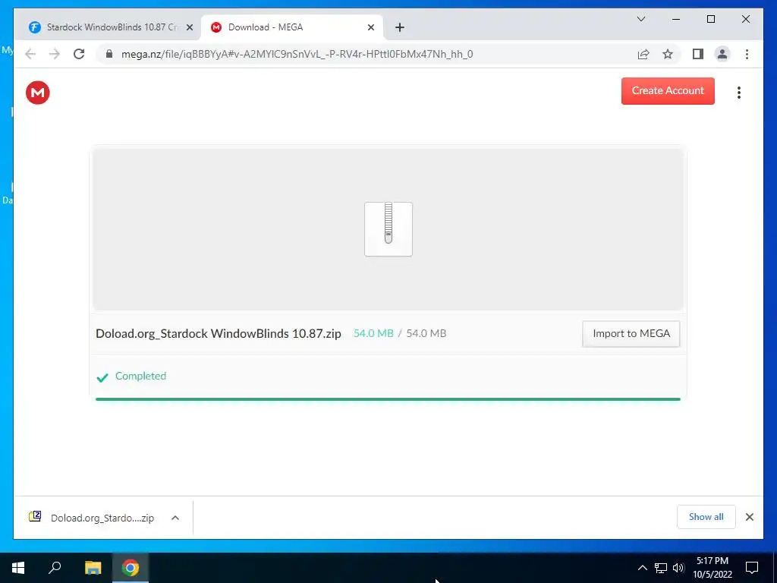Close the Download - MEGA tab
Viewport: 777px width, 583px height.
coord(370,28)
